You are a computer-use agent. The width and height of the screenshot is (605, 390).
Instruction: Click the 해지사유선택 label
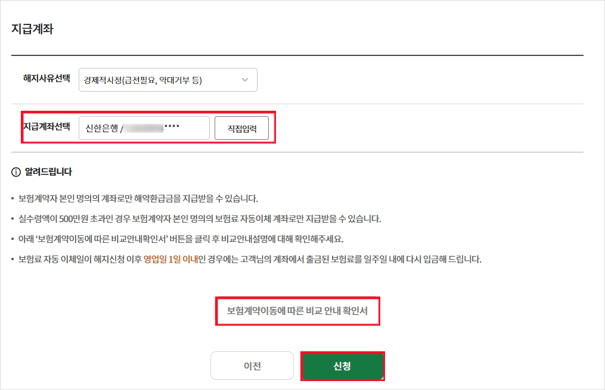point(46,78)
